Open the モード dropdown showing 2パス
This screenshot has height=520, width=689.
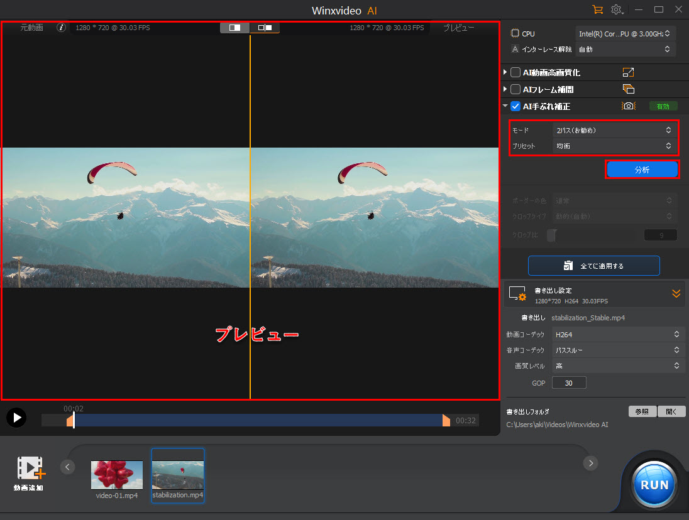coord(613,130)
